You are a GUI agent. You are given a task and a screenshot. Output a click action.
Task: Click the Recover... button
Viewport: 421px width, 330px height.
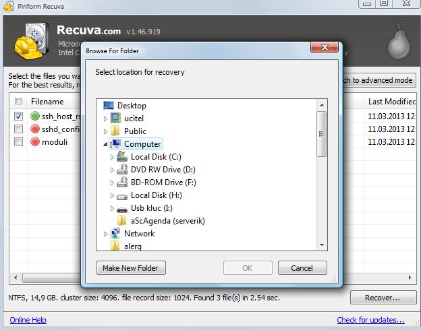[x=383, y=298]
